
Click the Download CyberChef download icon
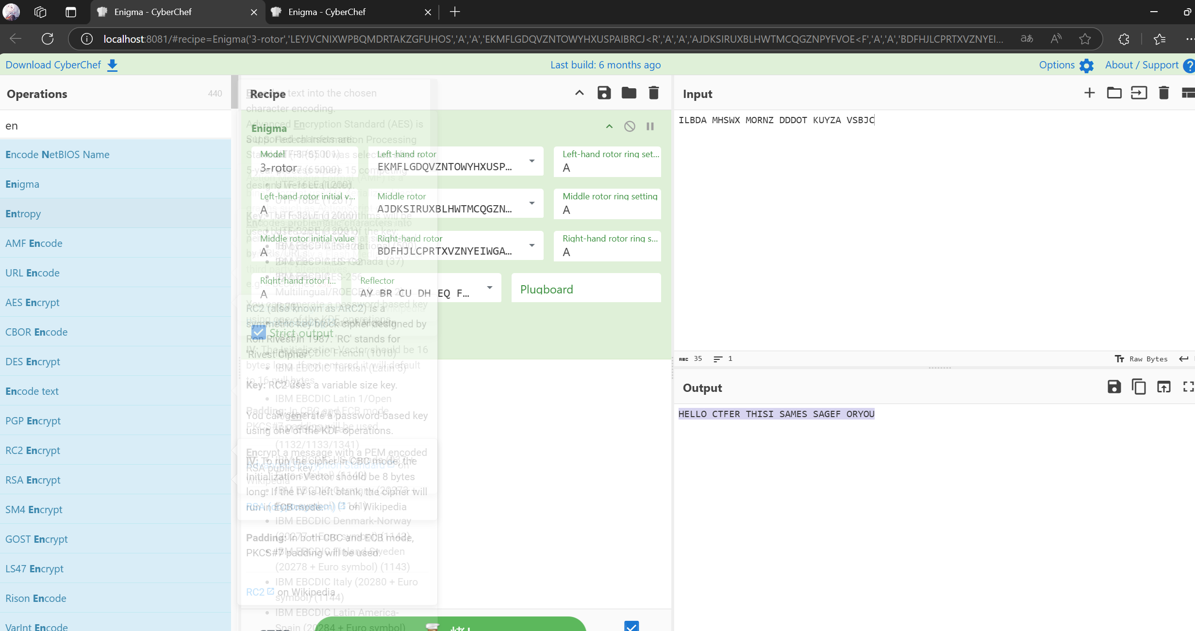[x=112, y=65]
